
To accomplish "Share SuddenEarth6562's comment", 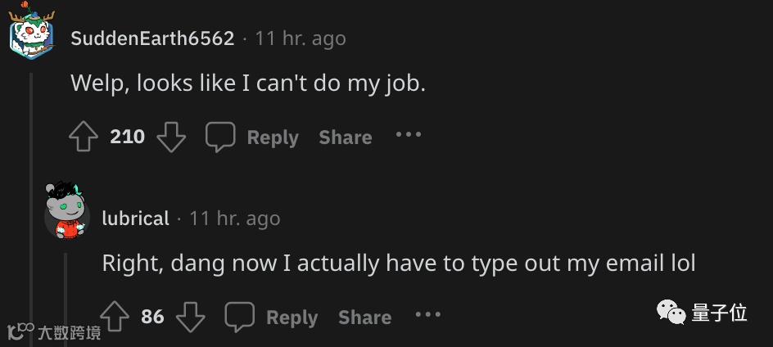I will click(345, 137).
